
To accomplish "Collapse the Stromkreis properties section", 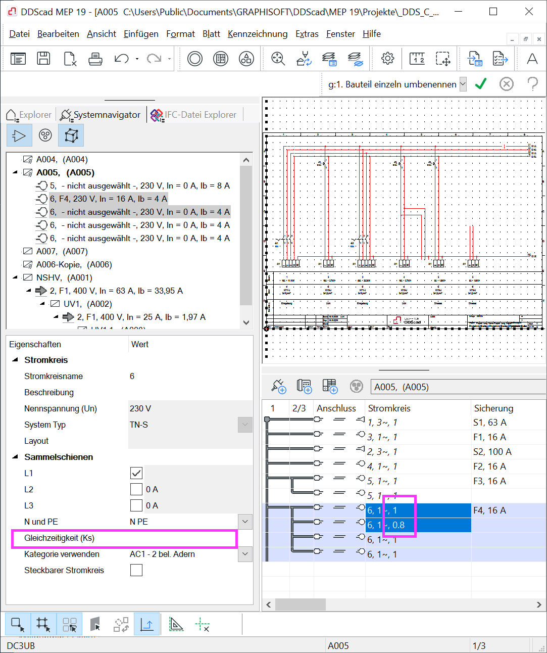I will [15, 360].
